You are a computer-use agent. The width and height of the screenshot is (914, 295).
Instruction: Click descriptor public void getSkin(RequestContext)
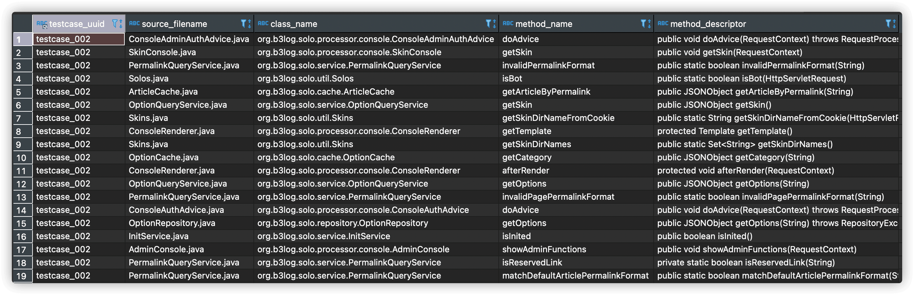[x=776, y=52]
